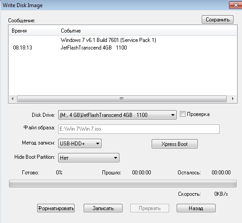Screen dimensions: 242x223
Task: Select the JetFlashTranscend 4GB log entry
Action: (93, 48)
